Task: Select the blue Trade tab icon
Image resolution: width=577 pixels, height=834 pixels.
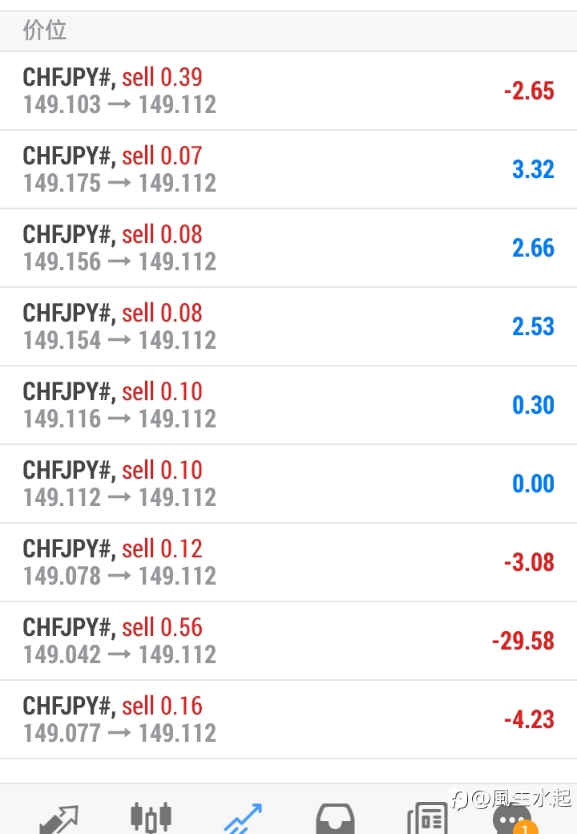Action: point(243,819)
